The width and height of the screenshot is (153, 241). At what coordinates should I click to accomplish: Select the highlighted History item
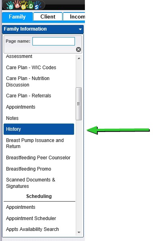pyautogui.click(x=39, y=129)
